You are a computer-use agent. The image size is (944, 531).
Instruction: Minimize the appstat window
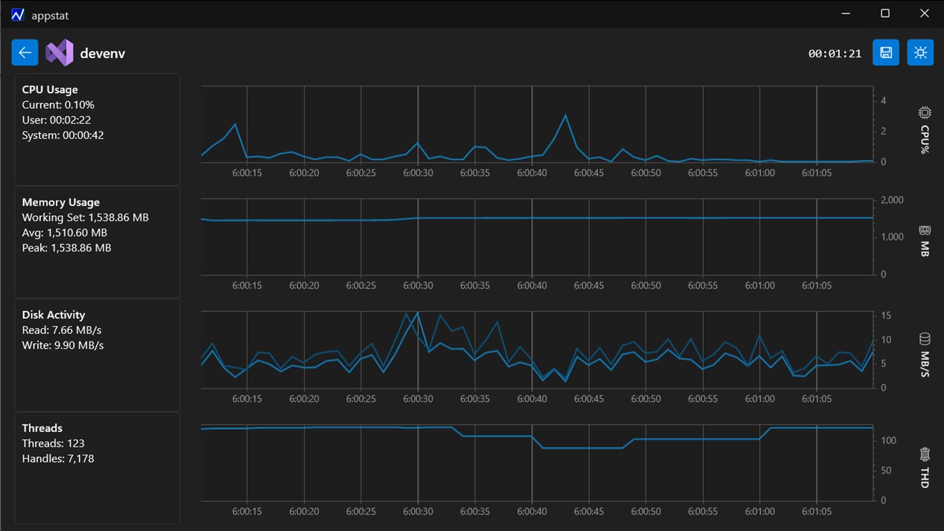846,13
